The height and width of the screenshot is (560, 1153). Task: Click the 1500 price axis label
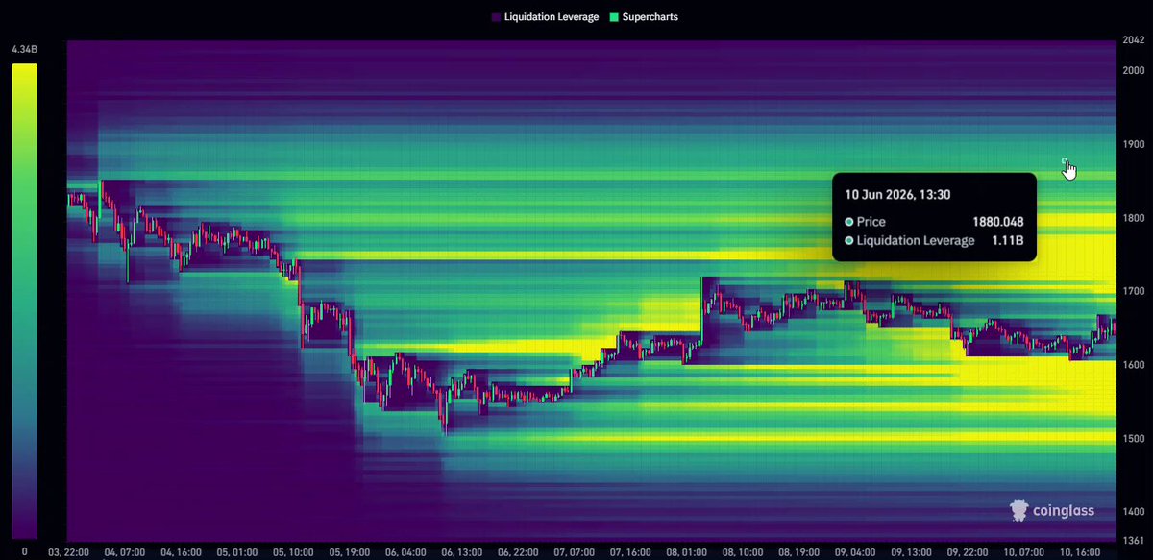(x=1134, y=438)
